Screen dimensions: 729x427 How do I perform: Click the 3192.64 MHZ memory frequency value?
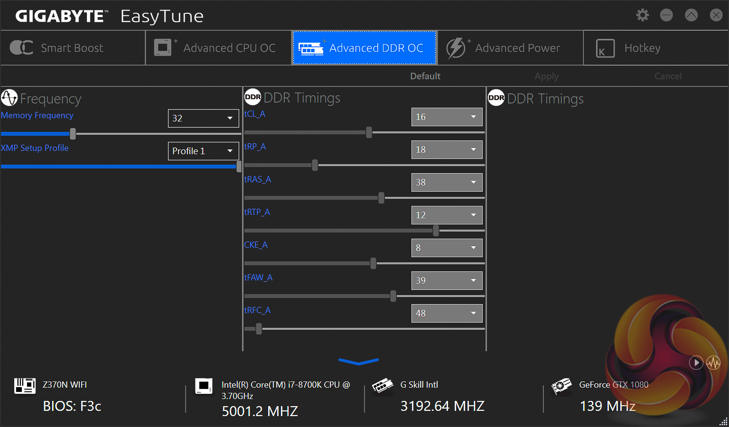[x=442, y=406]
